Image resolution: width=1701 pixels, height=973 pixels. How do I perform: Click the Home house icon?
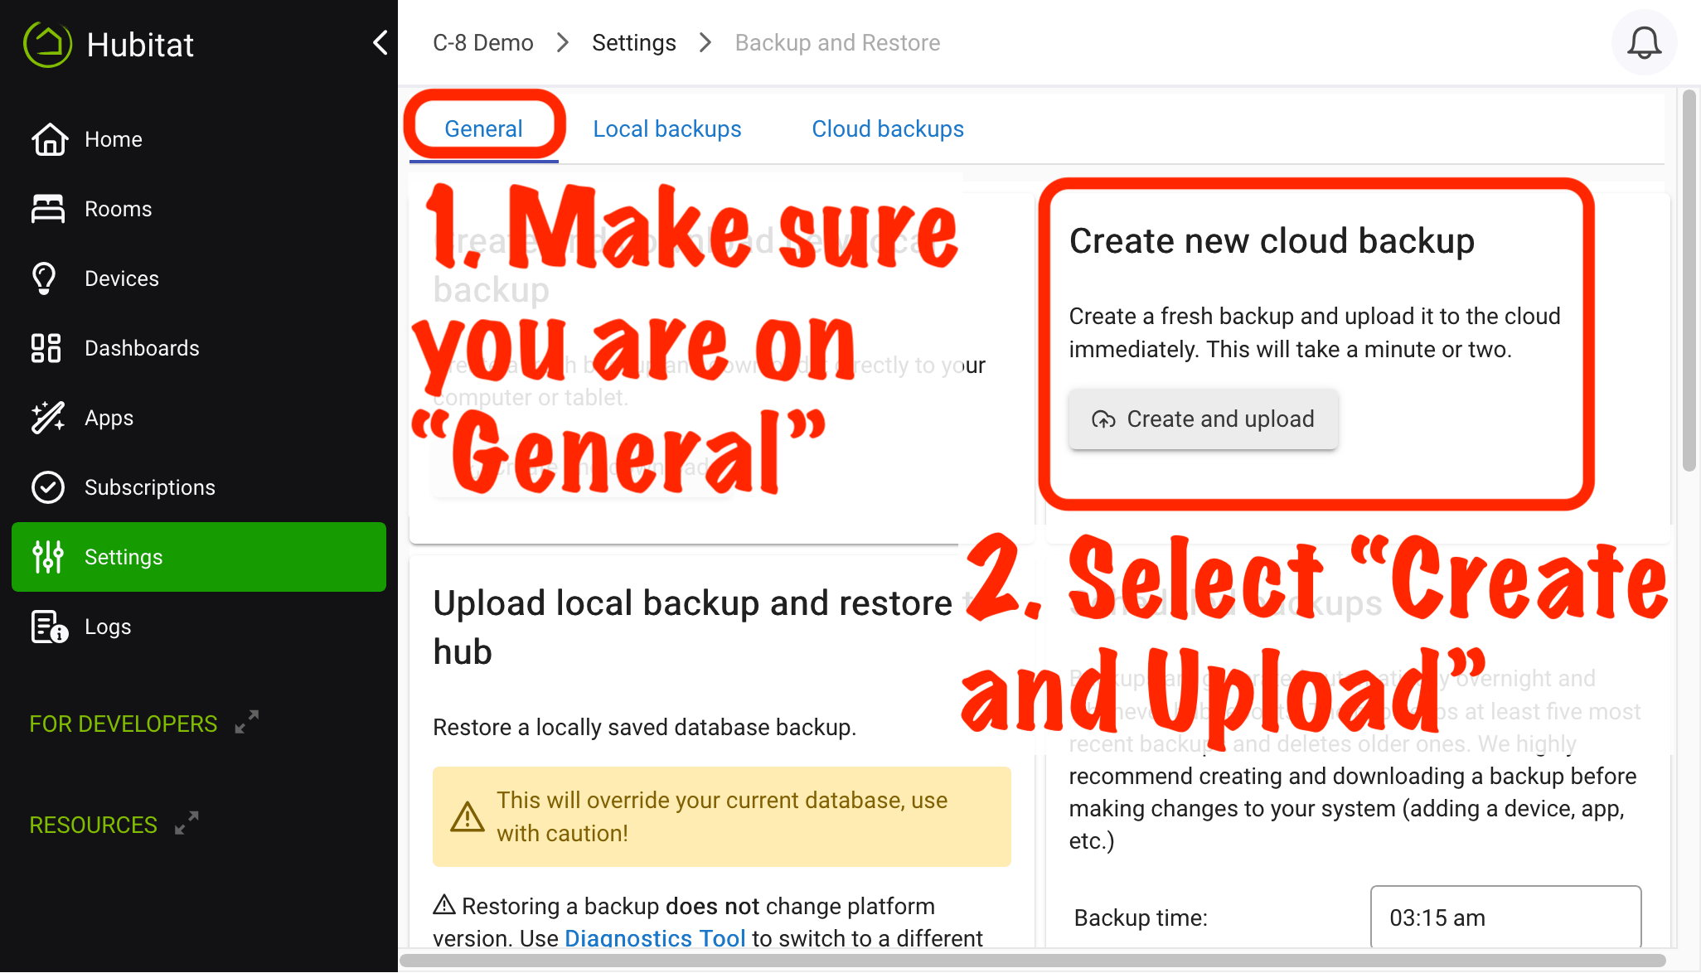[x=49, y=139]
